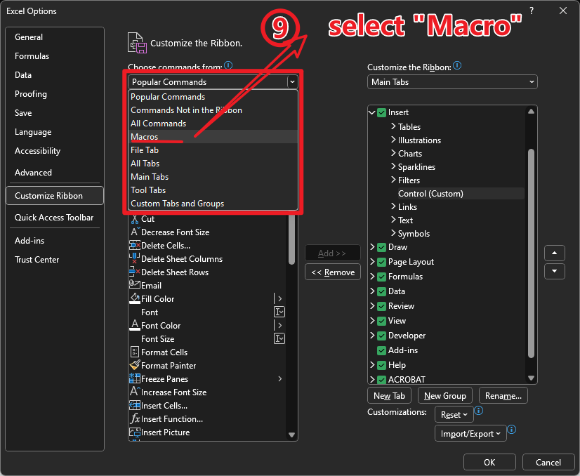Open the Main Tabs ribbon dropdown
Image resolution: width=580 pixels, height=476 pixels.
[x=452, y=81]
